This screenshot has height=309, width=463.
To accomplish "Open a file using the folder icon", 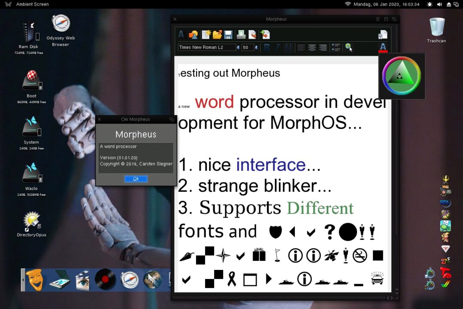I will click(217, 34).
